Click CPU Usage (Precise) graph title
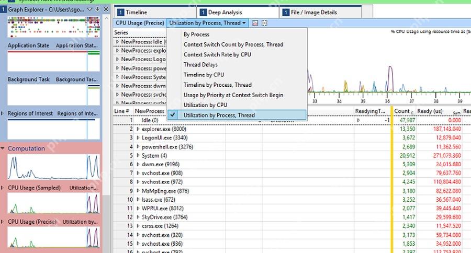Viewport: 471px width, 253px height. (32, 222)
